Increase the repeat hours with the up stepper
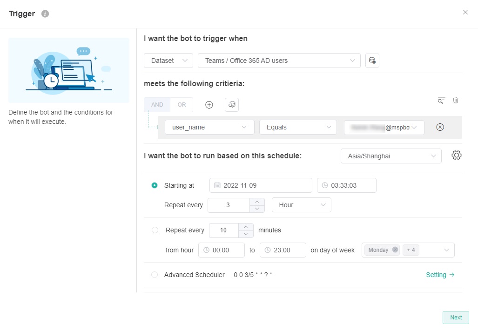This screenshot has width=478, height=332. pyautogui.click(x=257, y=202)
